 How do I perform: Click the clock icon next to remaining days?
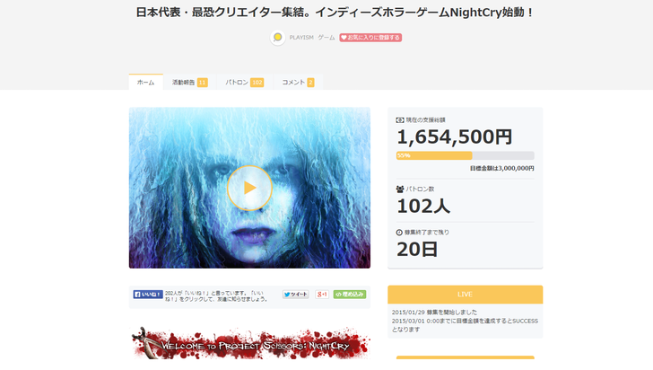(x=399, y=233)
